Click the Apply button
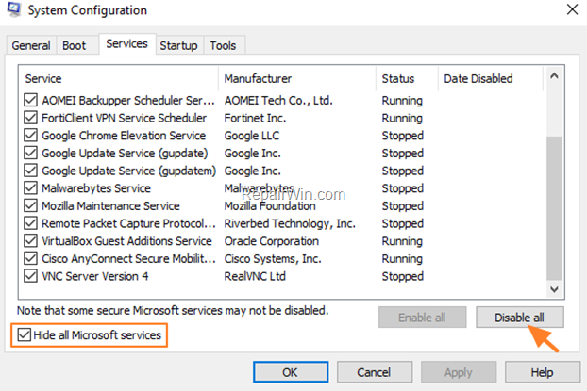This screenshot has width=587, height=391. click(x=459, y=372)
